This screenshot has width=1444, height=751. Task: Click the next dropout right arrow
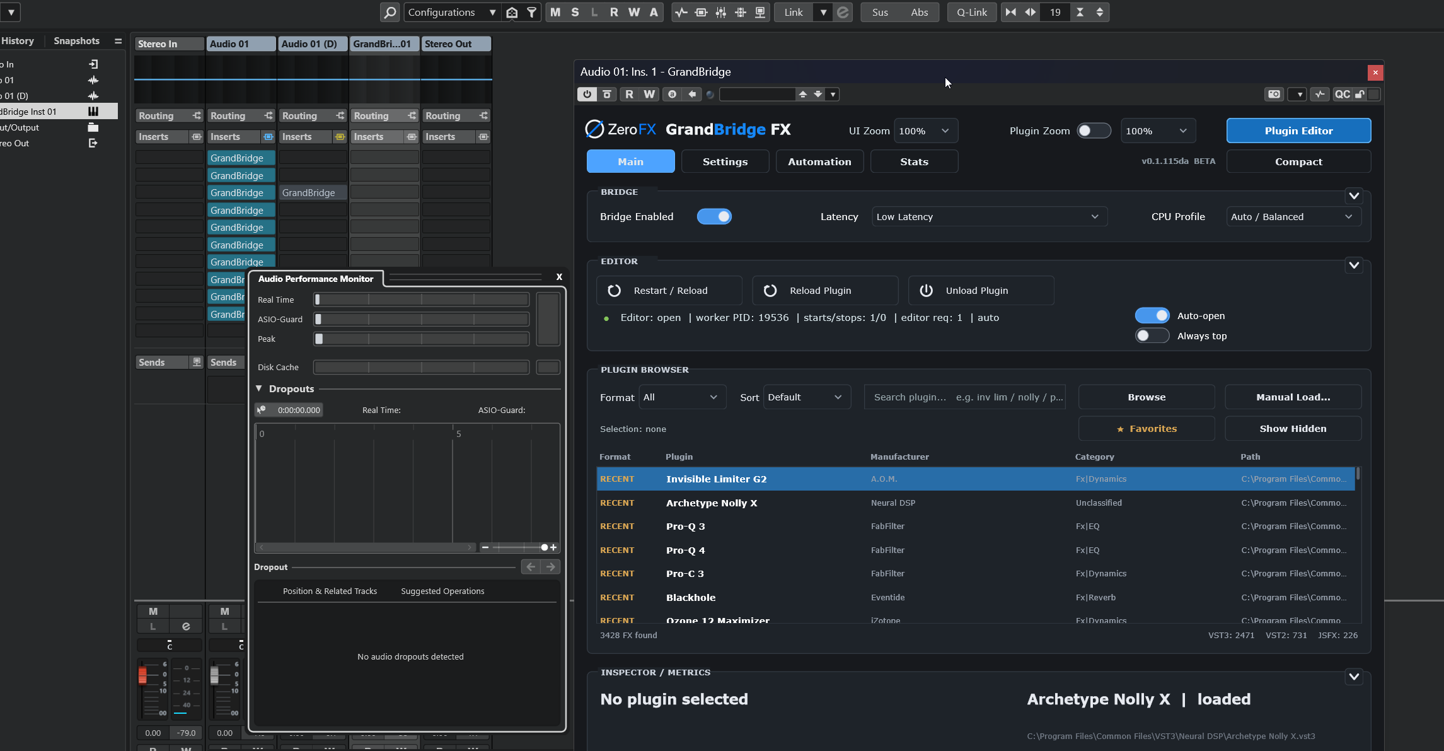click(551, 567)
